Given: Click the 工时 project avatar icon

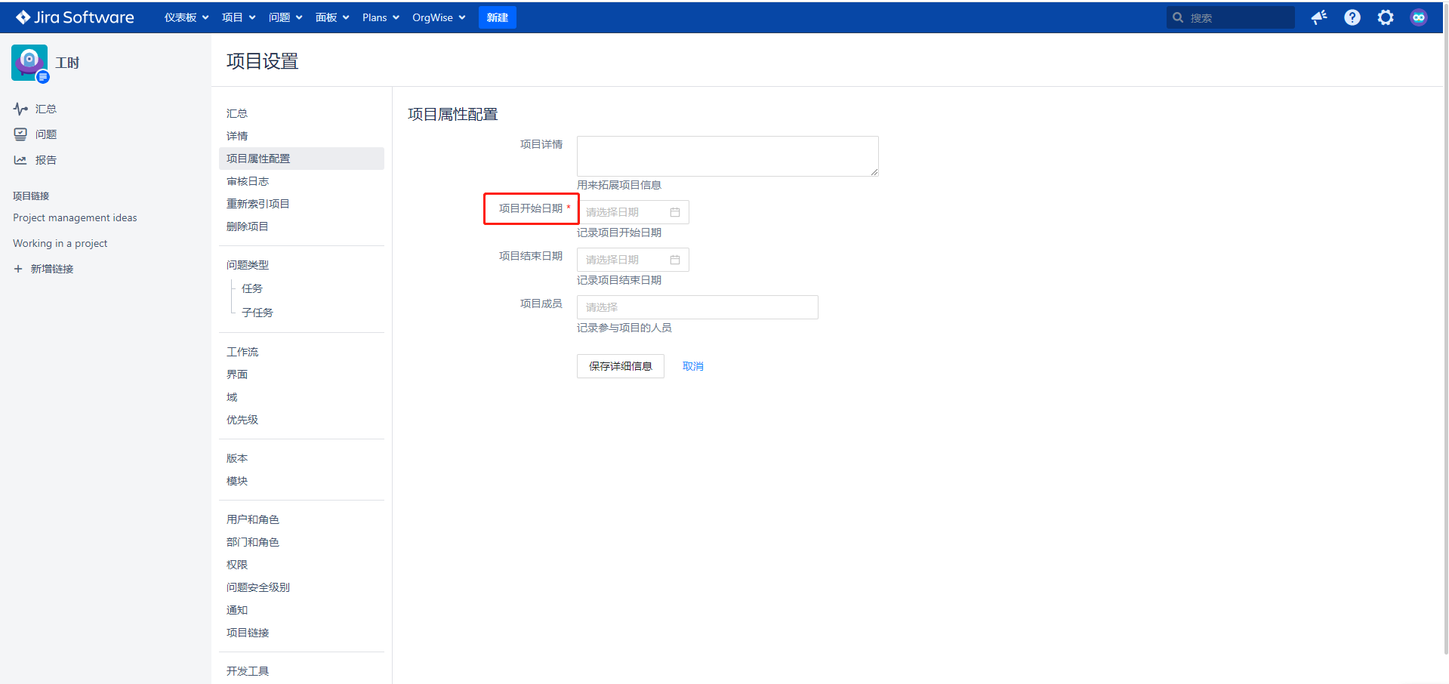Looking at the screenshot, I should [x=29, y=63].
